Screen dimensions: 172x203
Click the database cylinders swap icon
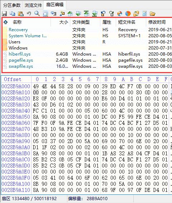(136, 14)
